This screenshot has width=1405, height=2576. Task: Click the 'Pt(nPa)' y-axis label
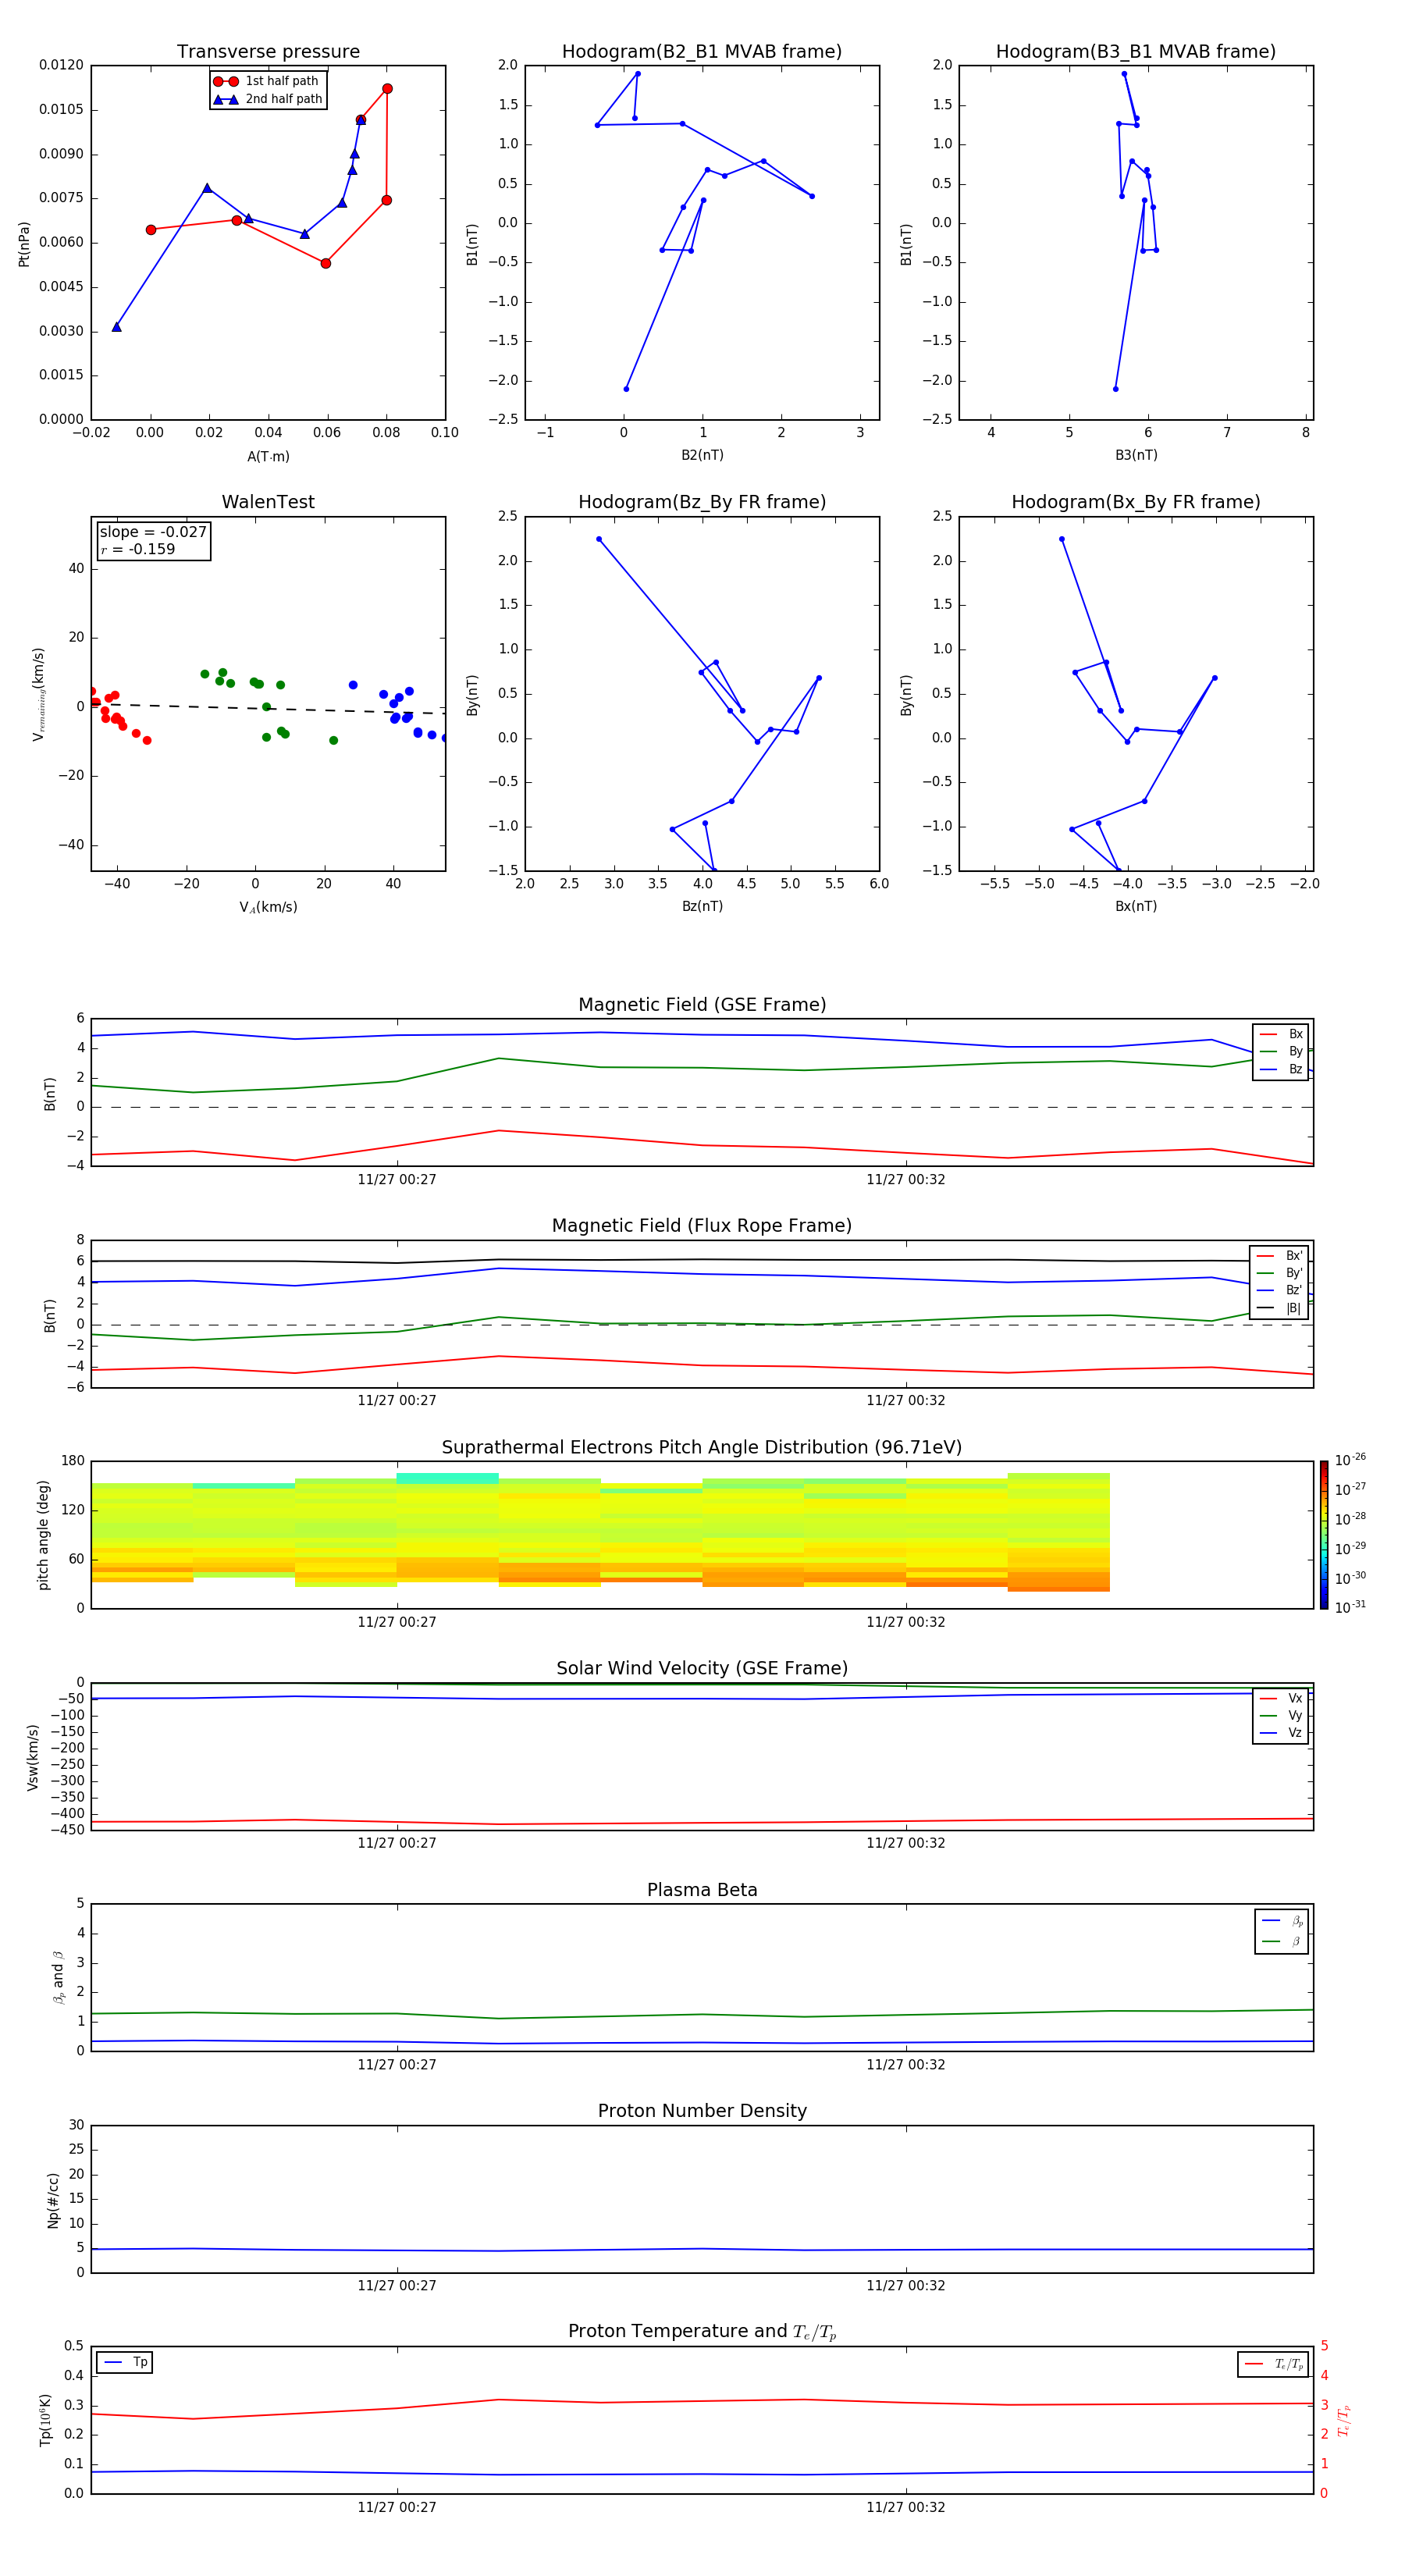pyautogui.click(x=24, y=243)
